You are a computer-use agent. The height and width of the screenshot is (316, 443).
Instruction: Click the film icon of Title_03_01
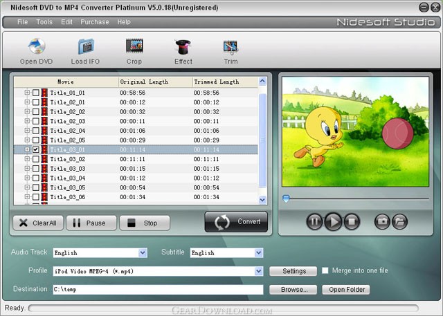tap(44, 149)
